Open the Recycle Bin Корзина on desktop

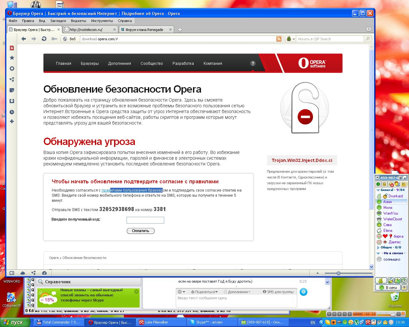pos(395,300)
